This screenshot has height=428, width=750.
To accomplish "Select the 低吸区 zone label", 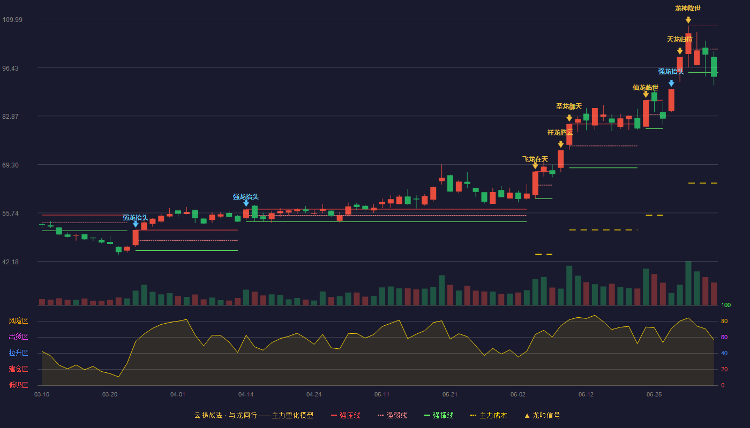I will 19,385.
